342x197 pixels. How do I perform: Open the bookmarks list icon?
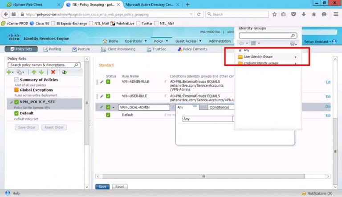(x=283, y=14)
